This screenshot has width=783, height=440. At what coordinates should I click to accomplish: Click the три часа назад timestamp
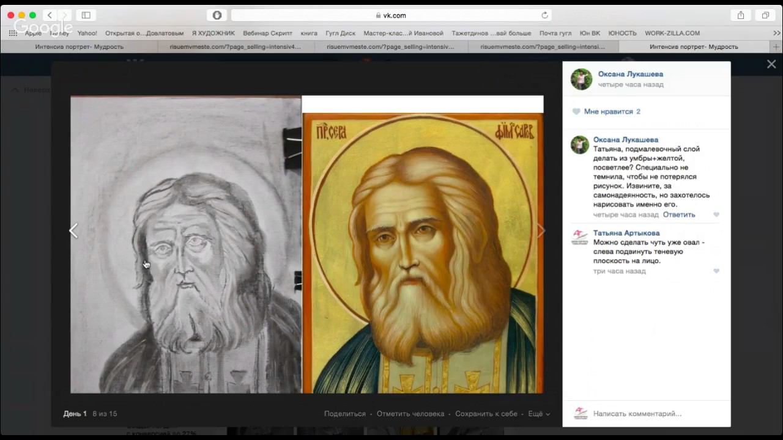pos(620,271)
